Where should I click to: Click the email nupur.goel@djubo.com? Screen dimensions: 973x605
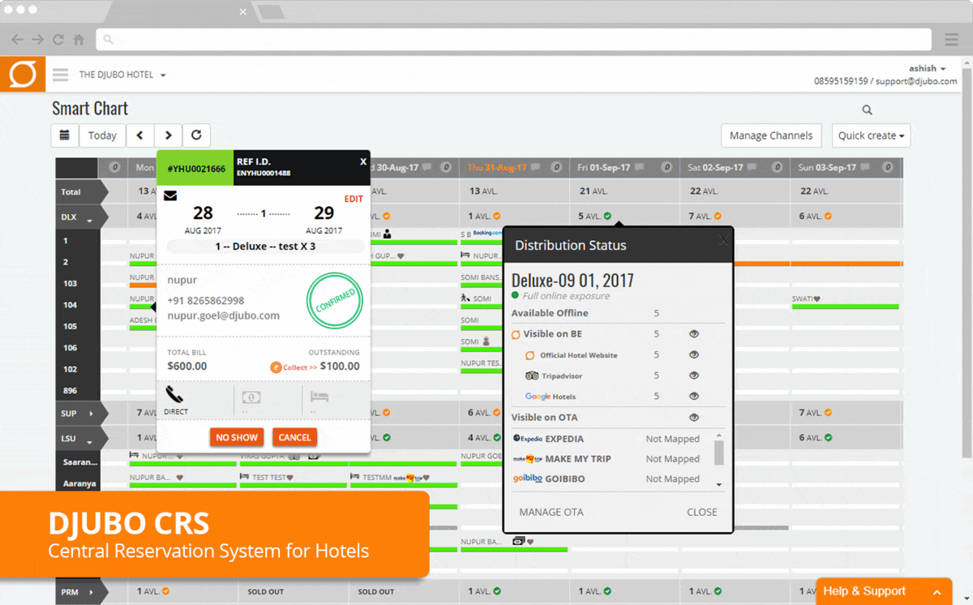click(224, 315)
